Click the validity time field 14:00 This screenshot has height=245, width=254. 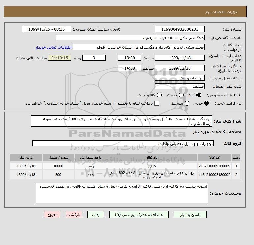tap(130, 68)
